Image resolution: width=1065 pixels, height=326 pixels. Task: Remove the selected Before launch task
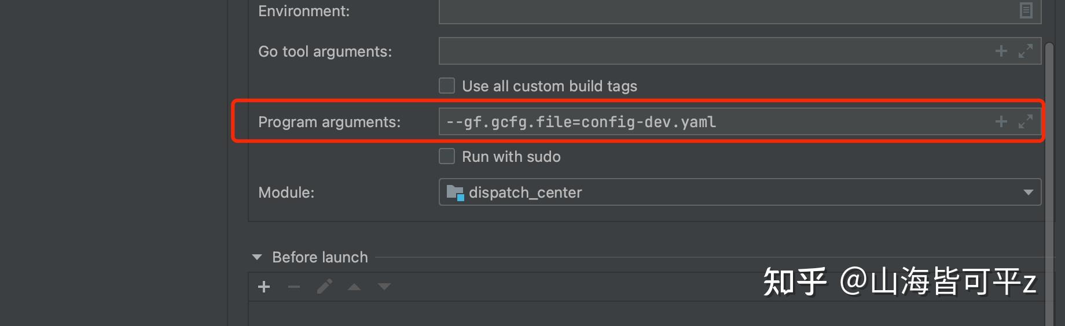[294, 287]
